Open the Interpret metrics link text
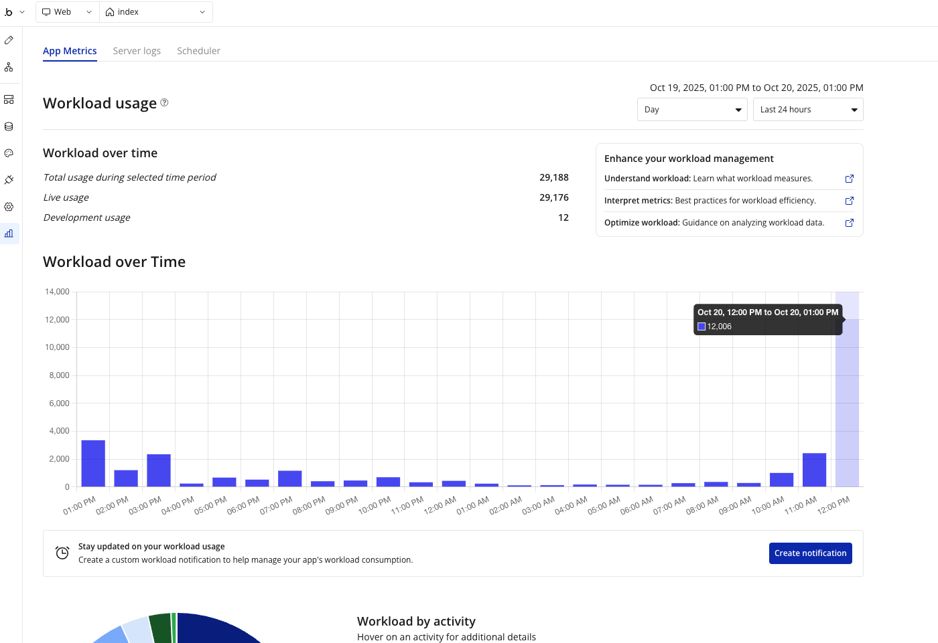Screen dimensions: 938x643 click(x=710, y=201)
